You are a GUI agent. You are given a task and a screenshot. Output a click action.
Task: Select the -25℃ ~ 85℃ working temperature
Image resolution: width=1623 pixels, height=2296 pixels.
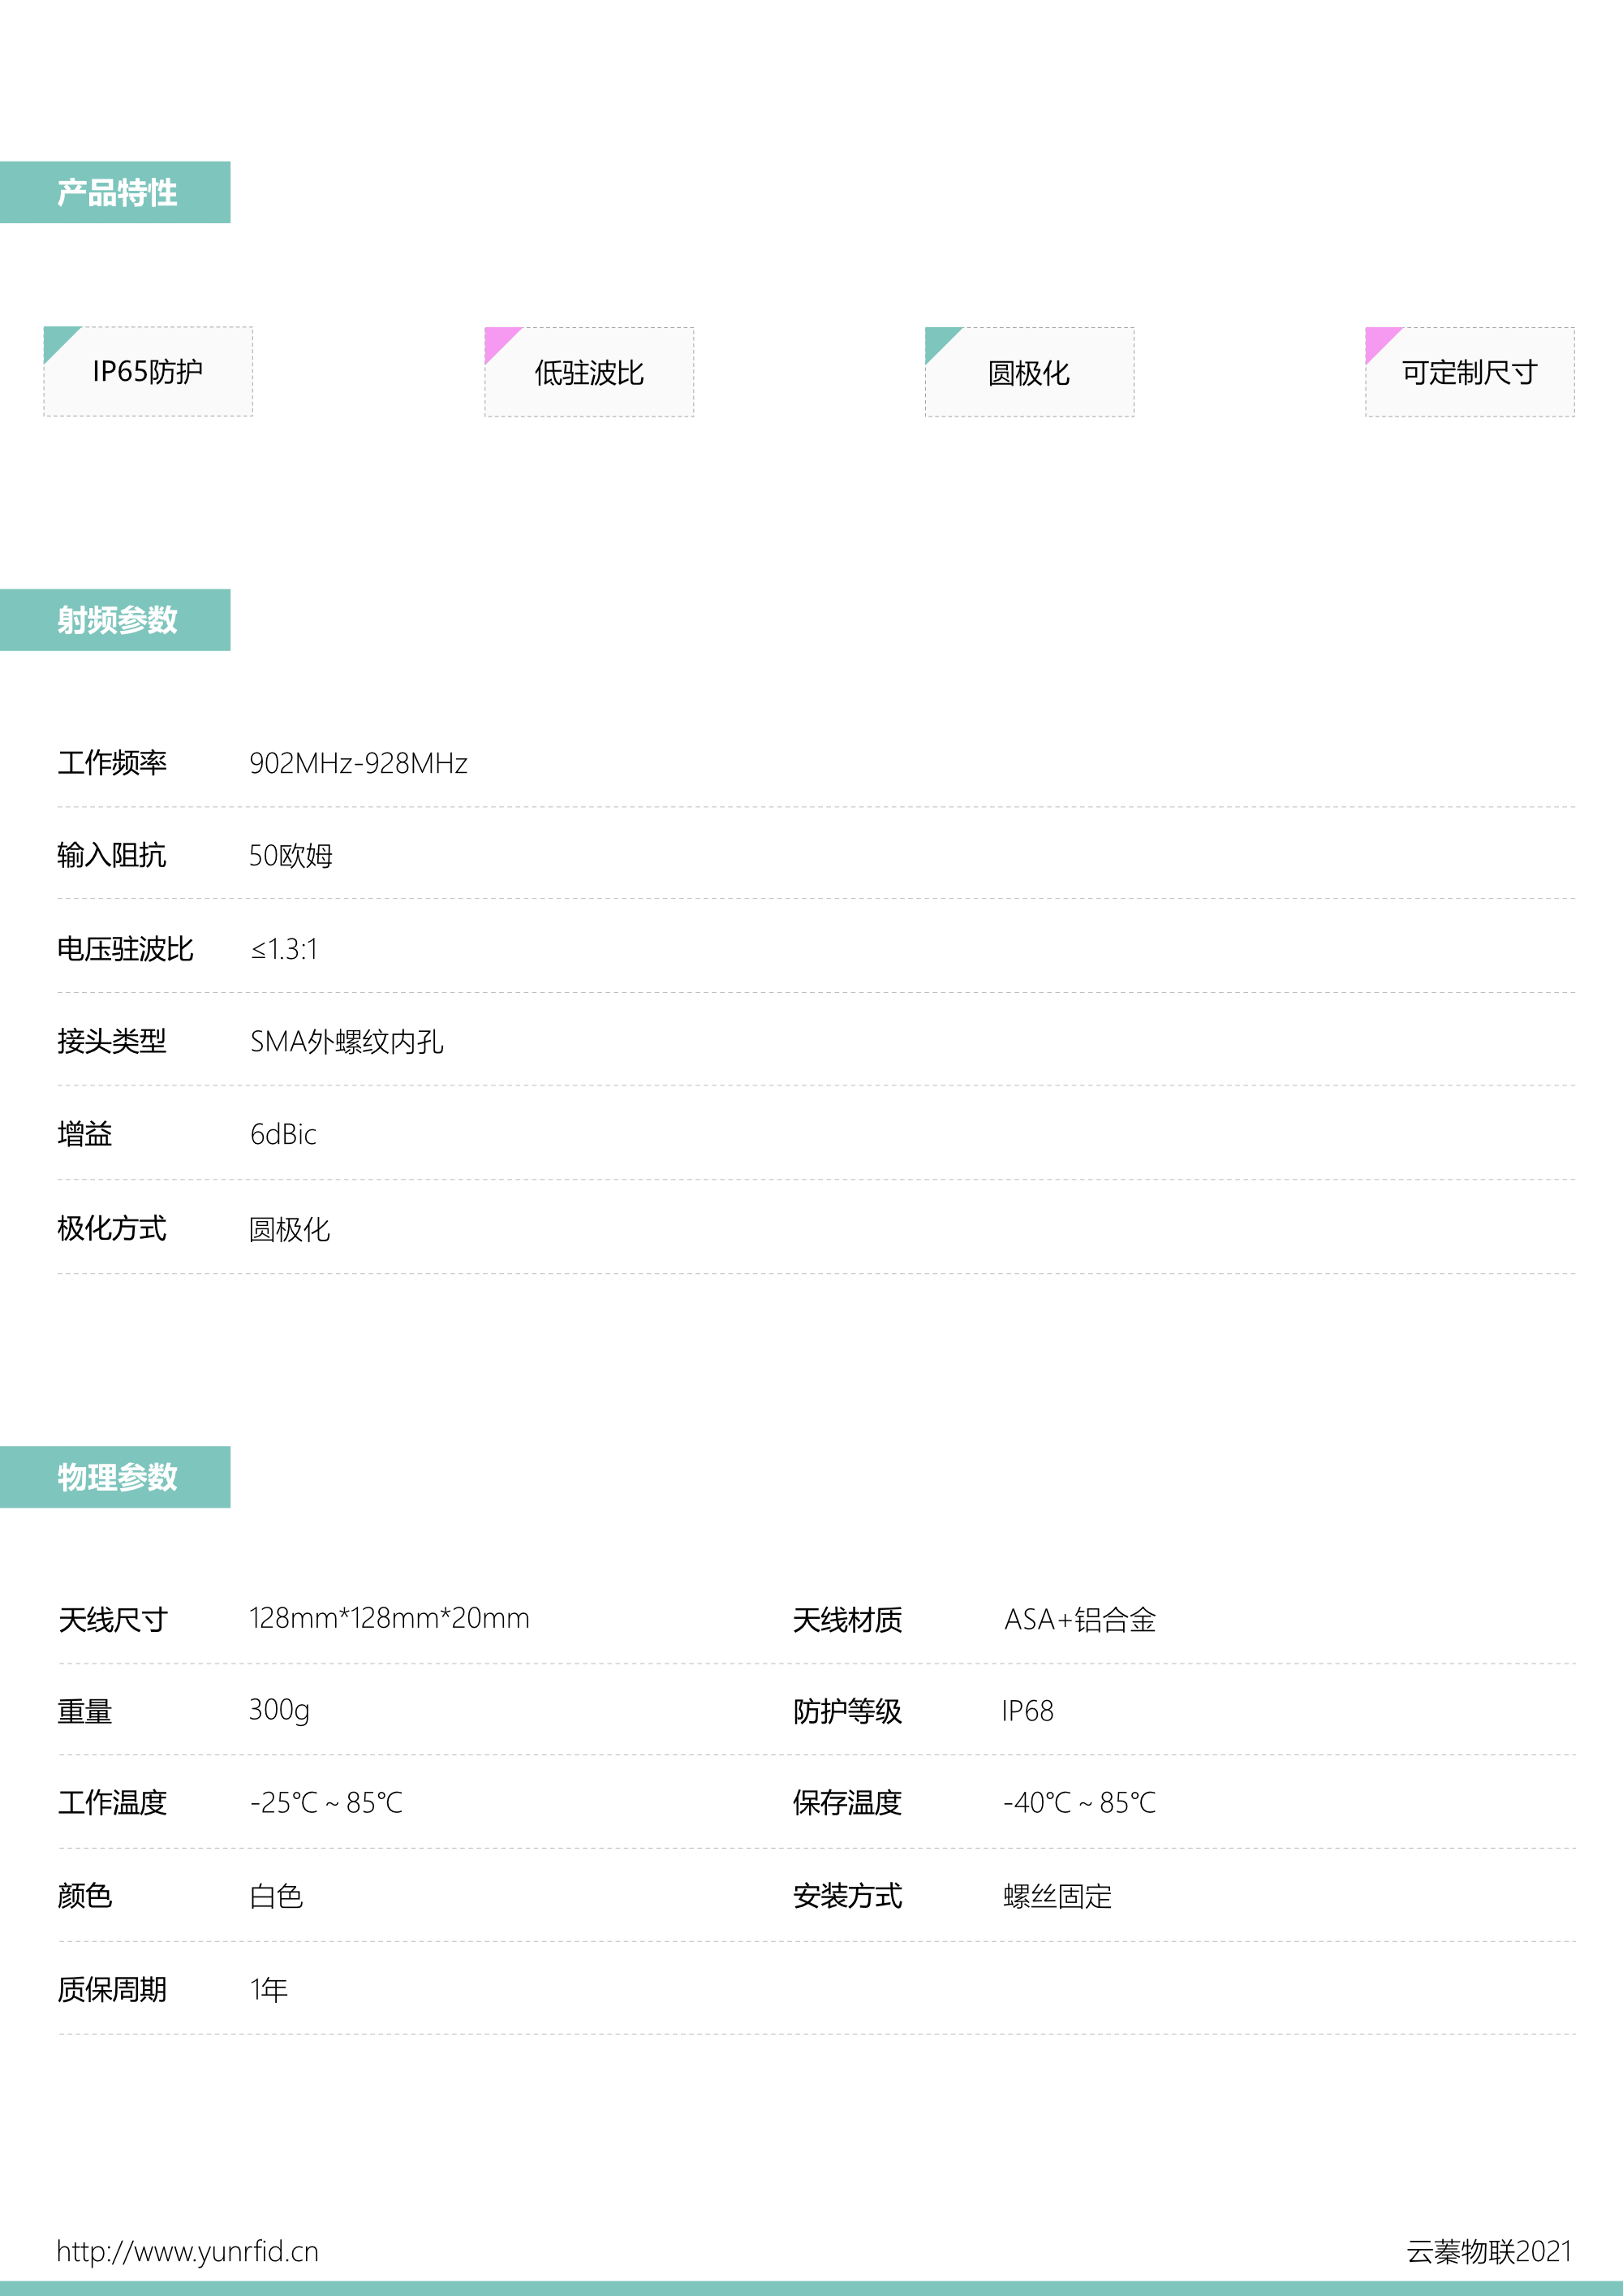[327, 1803]
